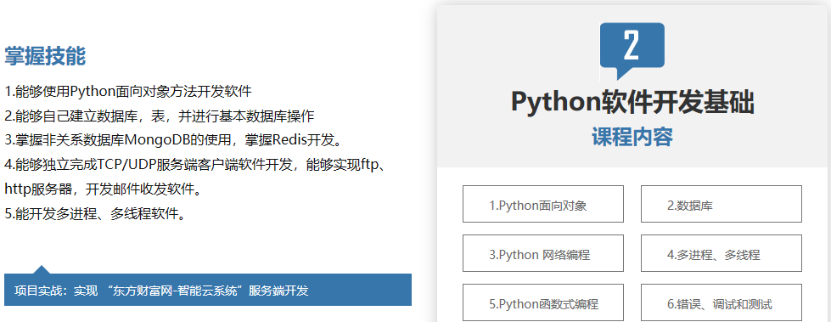Screen dimensions: 831x322
Task: Open the 2.数据库 course box
Action: [721, 204]
